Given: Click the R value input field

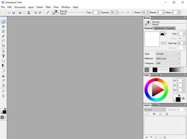Looking at the screenshot, I should [x=179, y=80].
